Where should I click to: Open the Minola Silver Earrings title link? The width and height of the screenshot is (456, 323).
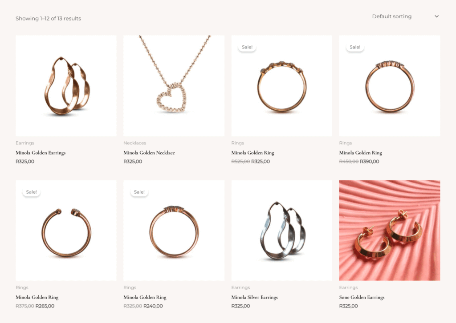pos(254,297)
